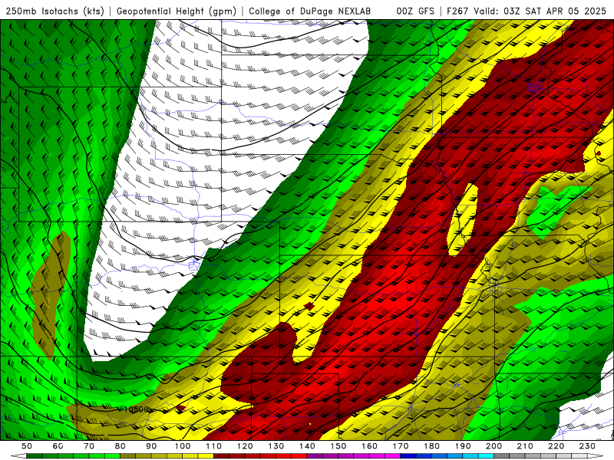The height and width of the screenshot is (460, 614).
Task: Click the '200' label on the color scale
Action: pos(494,446)
